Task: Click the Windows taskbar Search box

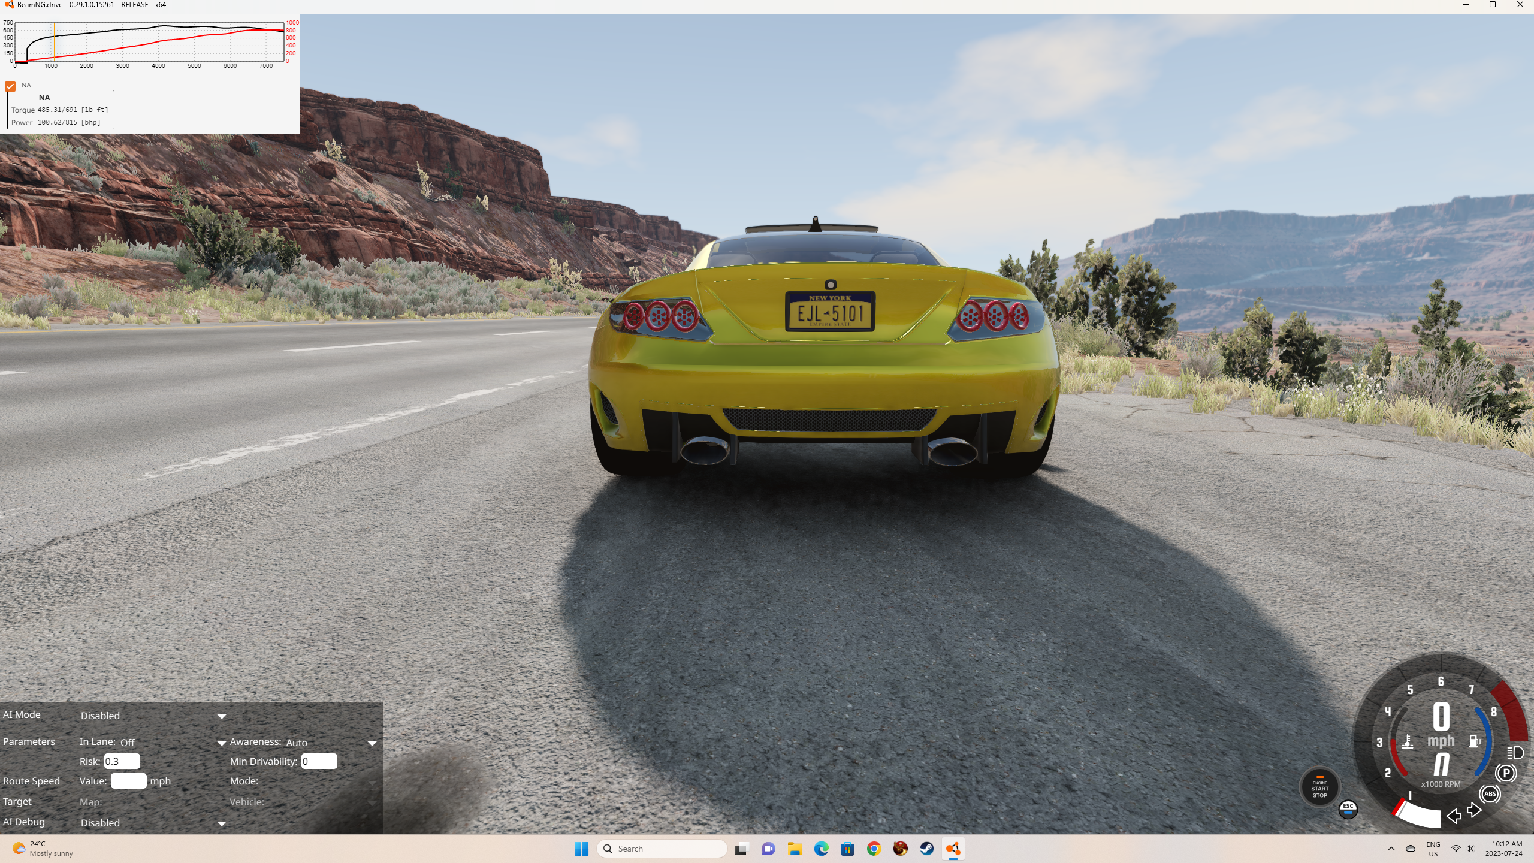Action: 662,849
